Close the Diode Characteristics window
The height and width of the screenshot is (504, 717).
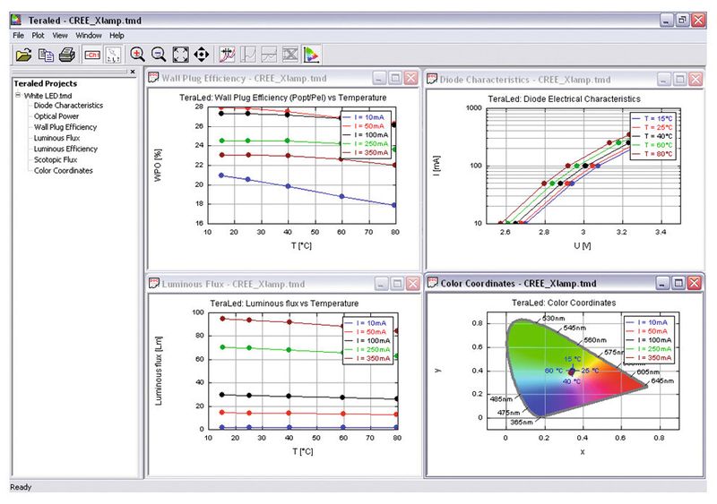695,80
